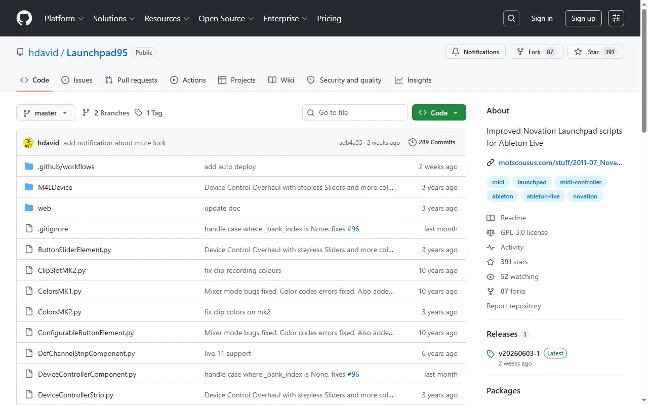Click the fork icon beside 87 forks
648x405 pixels.
coord(491,291)
